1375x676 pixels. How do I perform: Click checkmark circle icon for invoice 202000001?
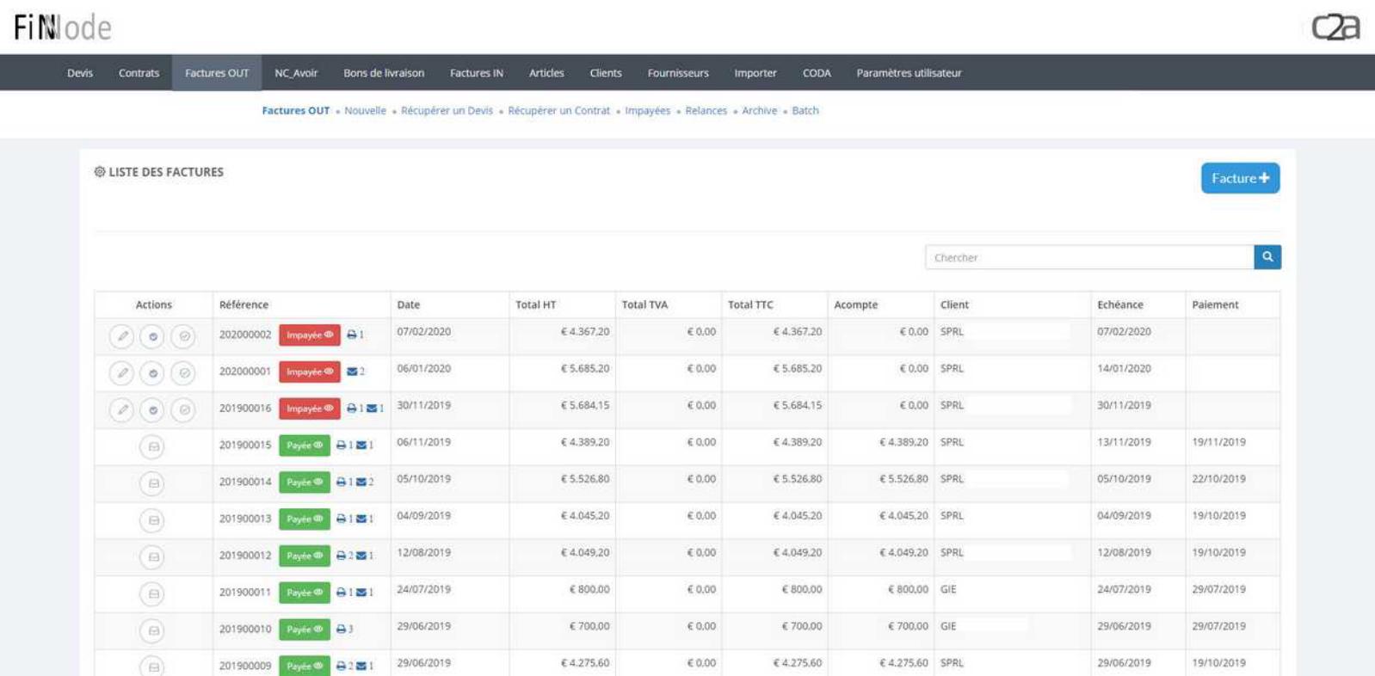point(183,373)
